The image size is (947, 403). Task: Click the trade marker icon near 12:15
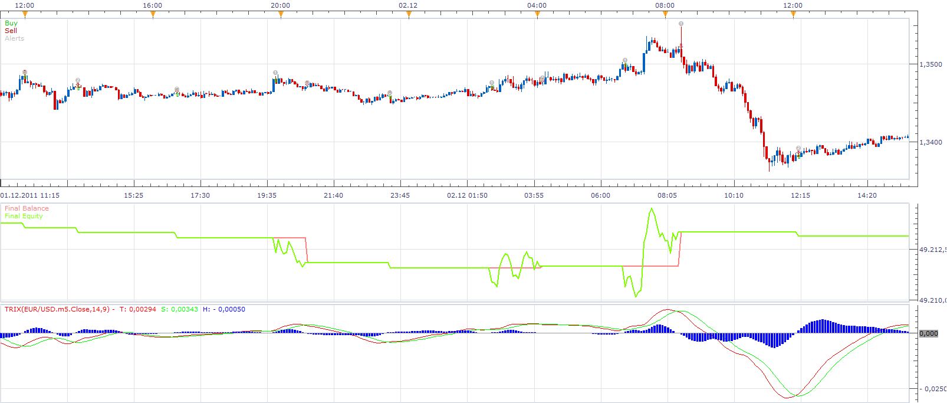(x=798, y=149)
